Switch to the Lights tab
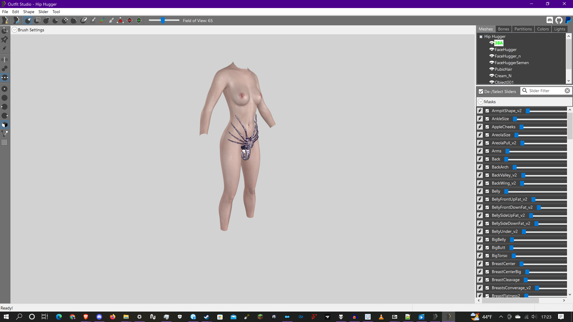 click(x=560, y=29)
